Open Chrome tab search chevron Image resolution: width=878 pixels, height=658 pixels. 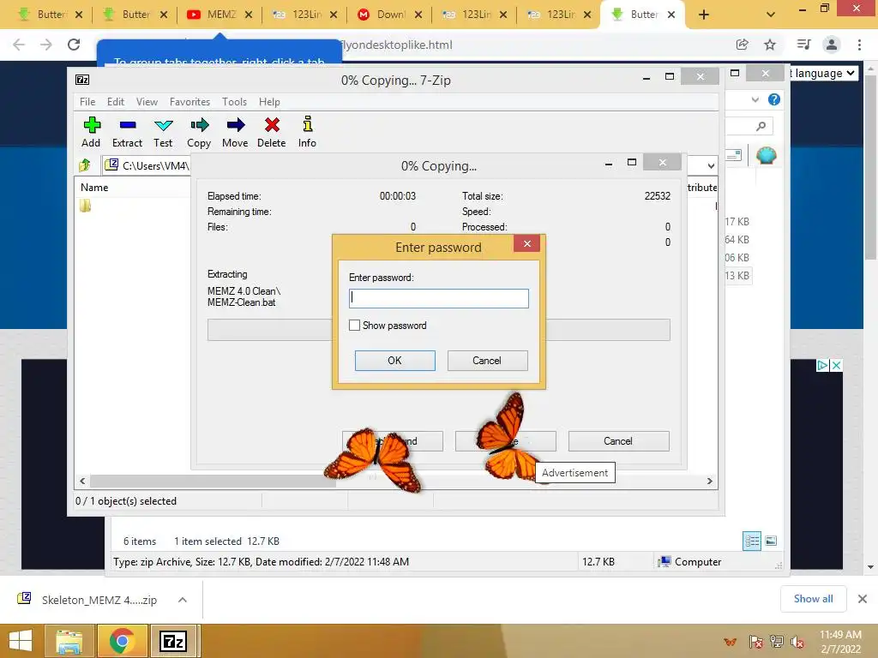point(771,15)
